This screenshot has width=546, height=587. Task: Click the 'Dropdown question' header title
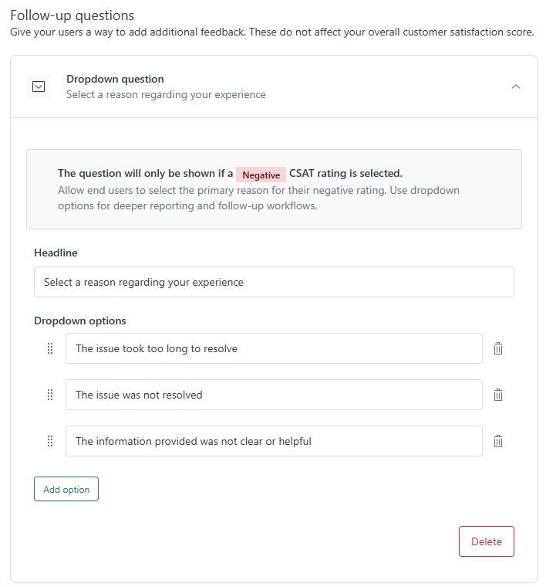click(x=115, y=79)
